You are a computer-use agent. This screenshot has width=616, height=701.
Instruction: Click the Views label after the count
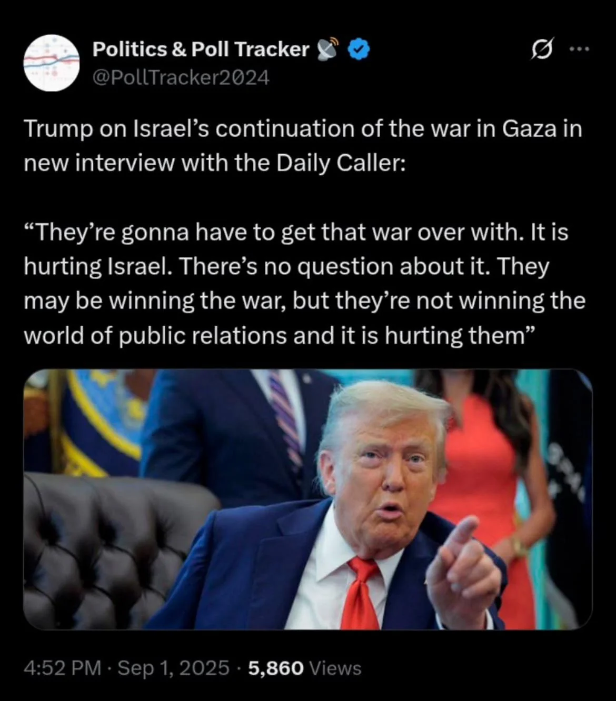click(x=335, y=668)
